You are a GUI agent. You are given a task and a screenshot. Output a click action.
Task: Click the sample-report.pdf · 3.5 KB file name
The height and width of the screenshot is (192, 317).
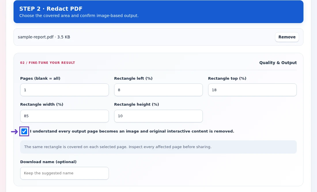[x=44, y=37]
